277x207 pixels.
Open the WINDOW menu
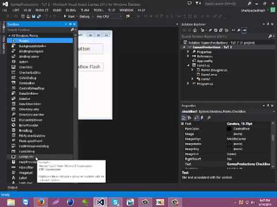(126, 10)
